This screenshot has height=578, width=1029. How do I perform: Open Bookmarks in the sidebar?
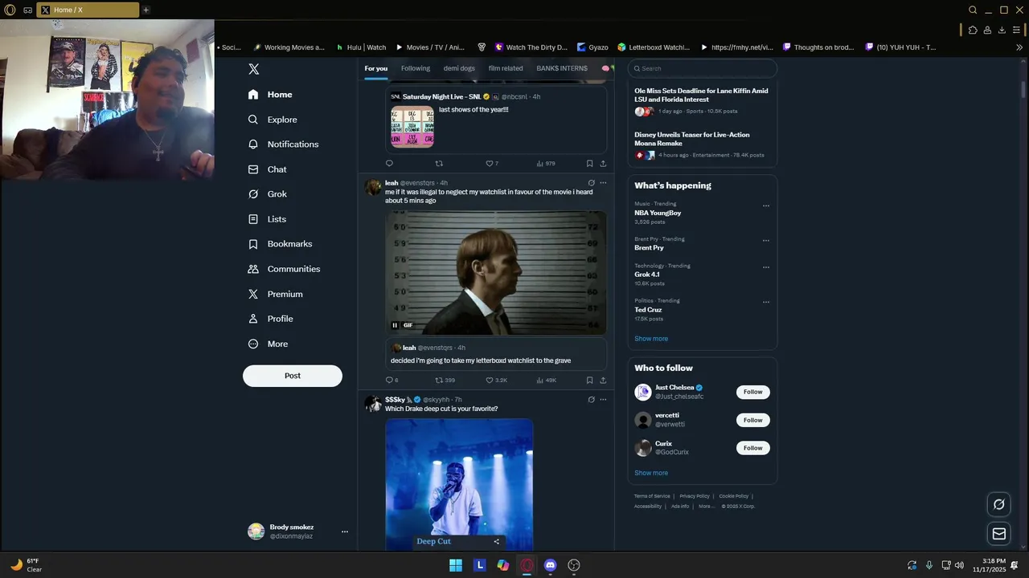tap(280, 244)
